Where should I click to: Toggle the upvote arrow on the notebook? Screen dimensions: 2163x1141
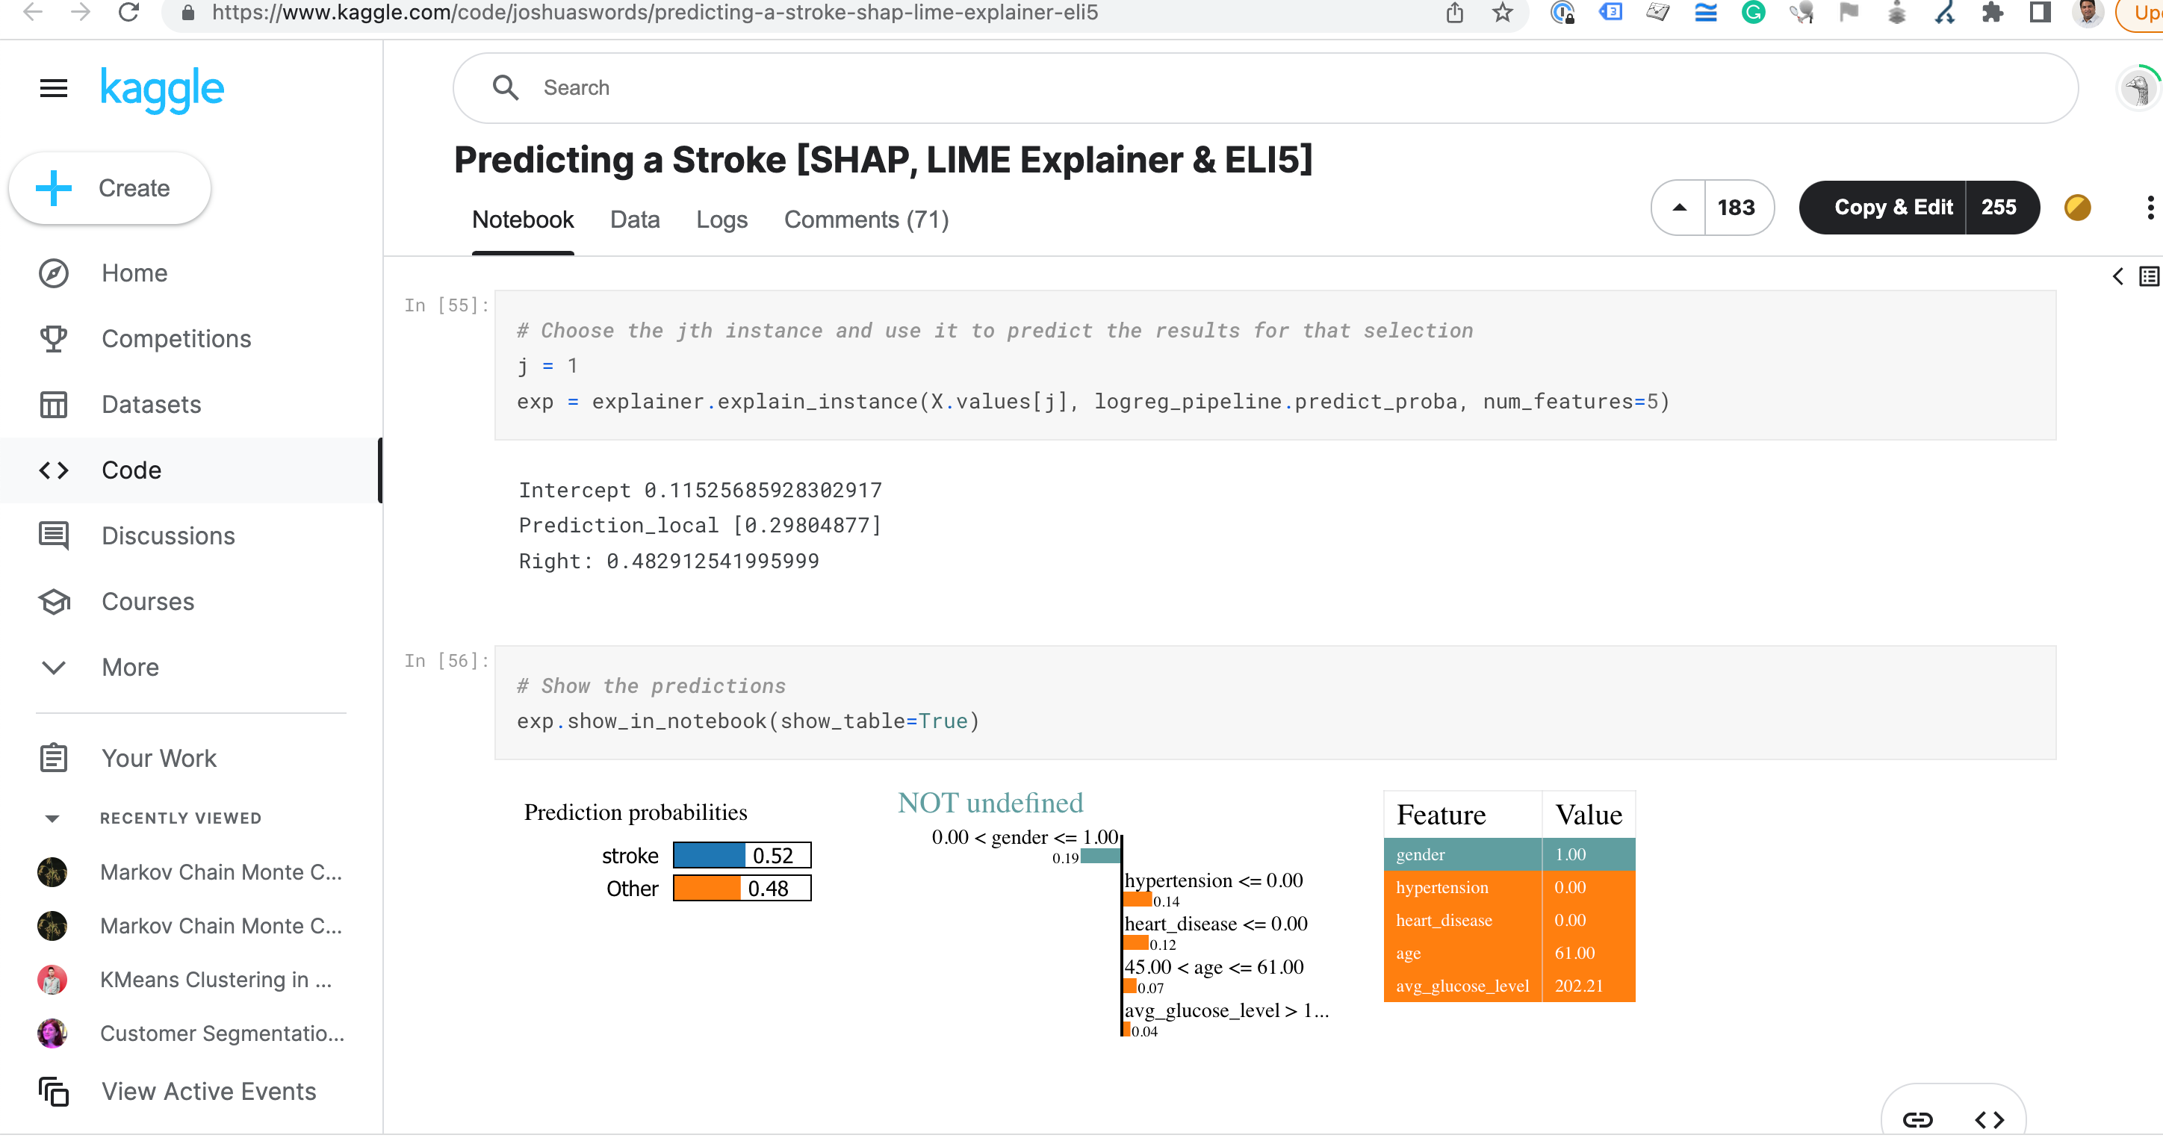coord(1678,208)
